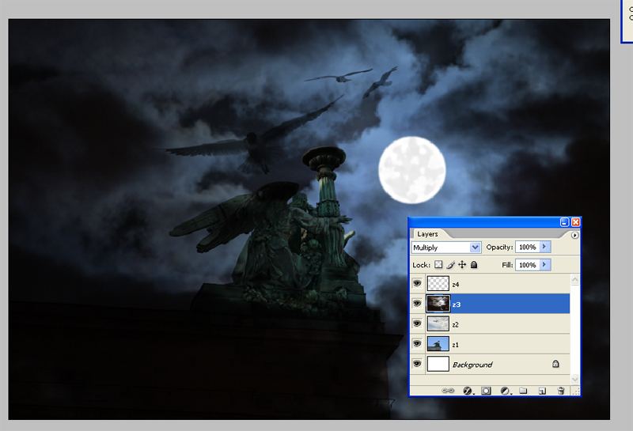This screenshot has width=633, height=431.
Task: Open the Opacity slider arrow
Action: tap(544, 247)
